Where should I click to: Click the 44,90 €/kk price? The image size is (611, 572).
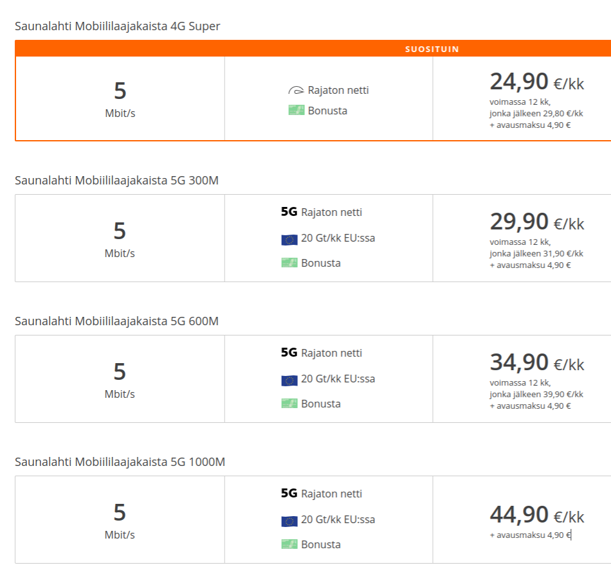point(536,515)
